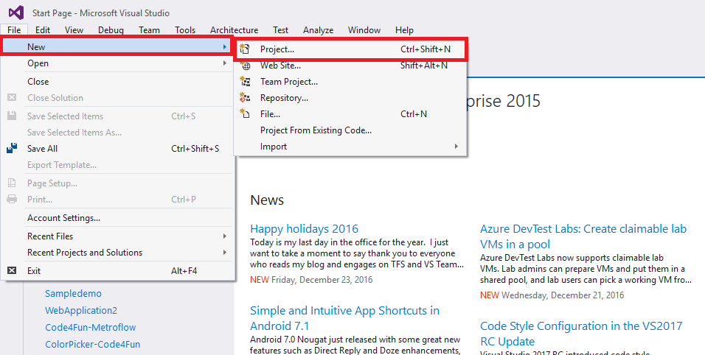Choose Open in the File menu
The height and width of the screenshot is (355, 705).
(x=117, y=63)
